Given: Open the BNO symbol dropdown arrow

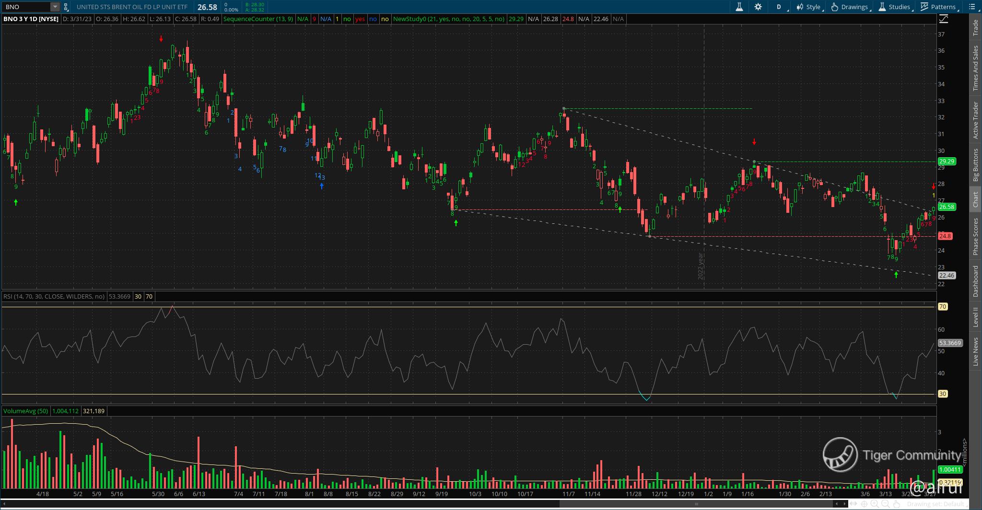Looking at the screenshot, I should 55,7.
